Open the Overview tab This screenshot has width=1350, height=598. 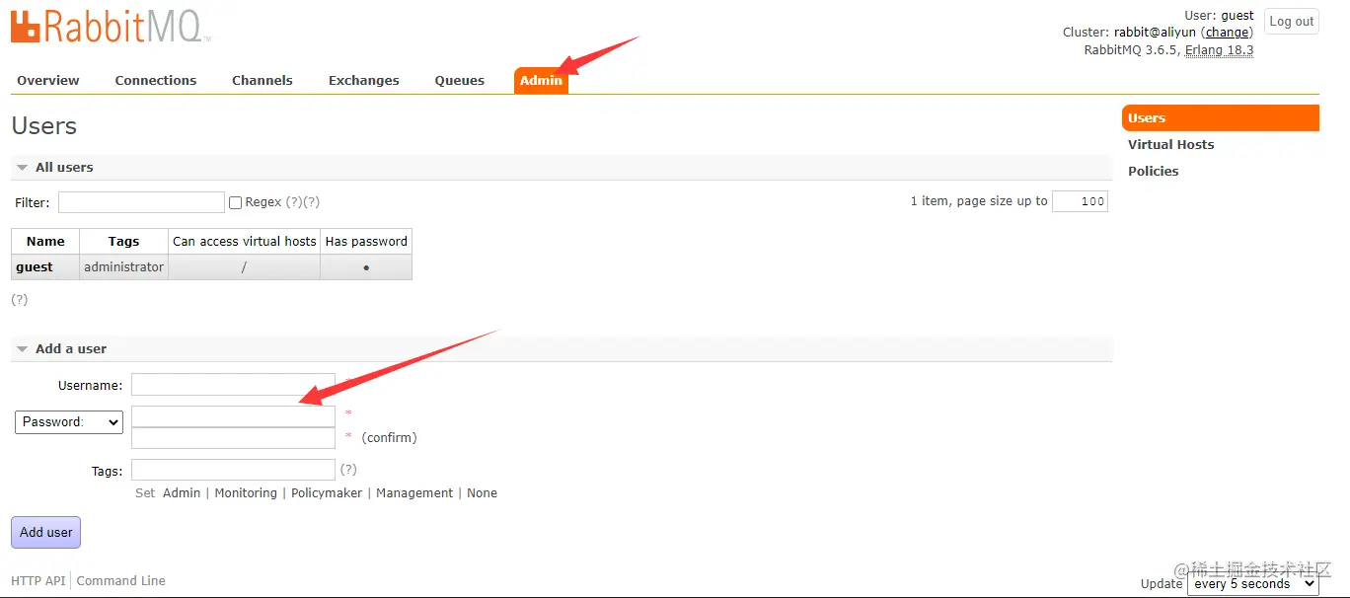48,81
